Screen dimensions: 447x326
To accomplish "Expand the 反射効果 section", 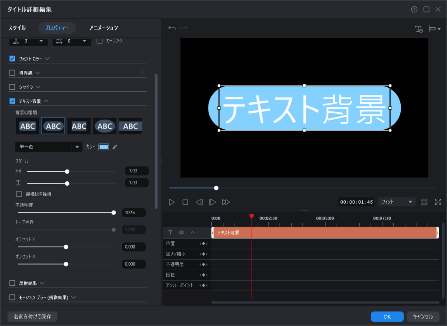I will (x=42, y=283).
